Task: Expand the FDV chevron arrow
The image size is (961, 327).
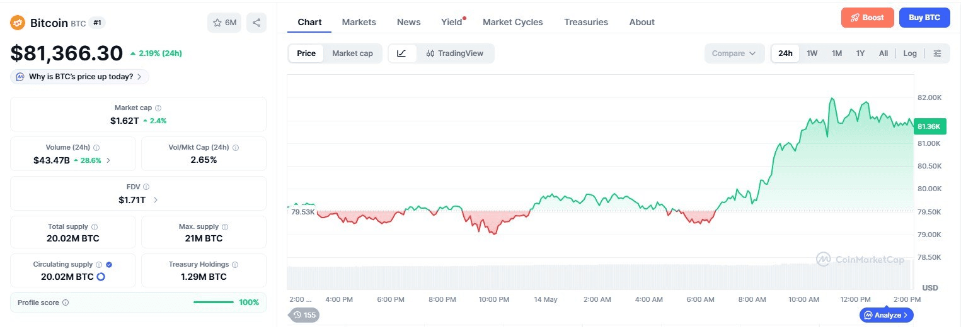Action: (156, 200)
